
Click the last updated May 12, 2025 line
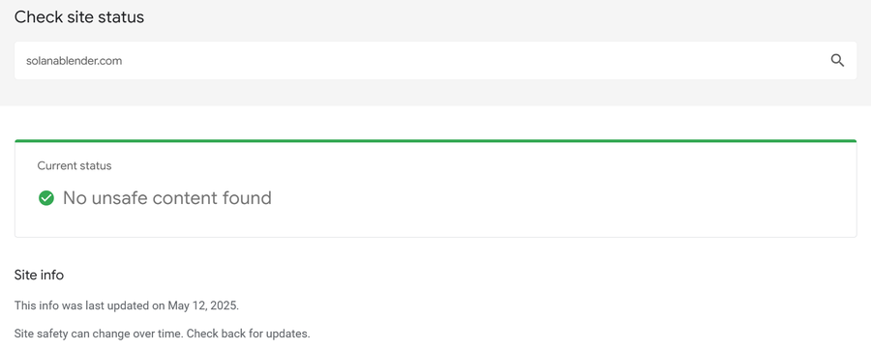point(127,305)
